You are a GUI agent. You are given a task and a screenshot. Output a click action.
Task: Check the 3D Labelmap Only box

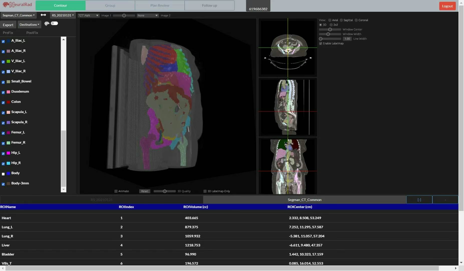click(x=205, y=191)
